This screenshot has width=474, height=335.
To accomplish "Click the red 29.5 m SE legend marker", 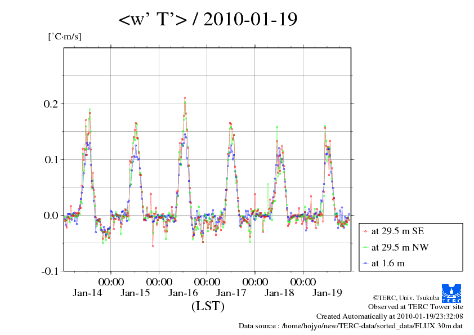I will [x=366, y=231].
